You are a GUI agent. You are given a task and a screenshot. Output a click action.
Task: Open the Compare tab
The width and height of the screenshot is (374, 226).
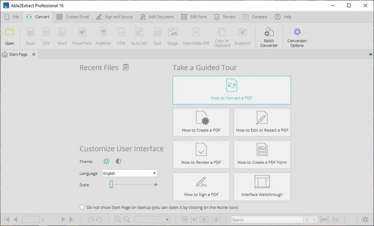click(255, 17)
